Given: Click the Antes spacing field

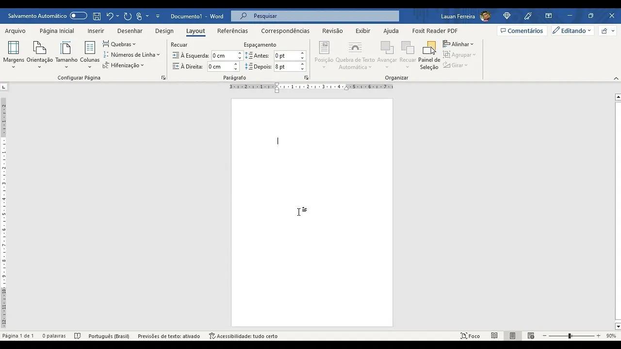Looking at the screenshot, I should tap(286, 56).
